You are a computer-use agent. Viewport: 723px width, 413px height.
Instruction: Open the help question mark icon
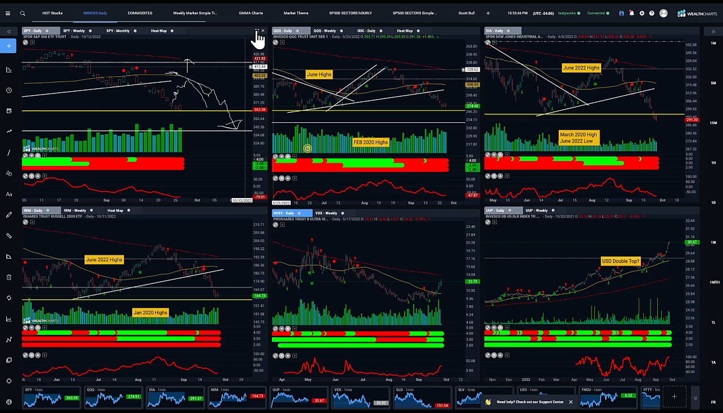(652, 13)
